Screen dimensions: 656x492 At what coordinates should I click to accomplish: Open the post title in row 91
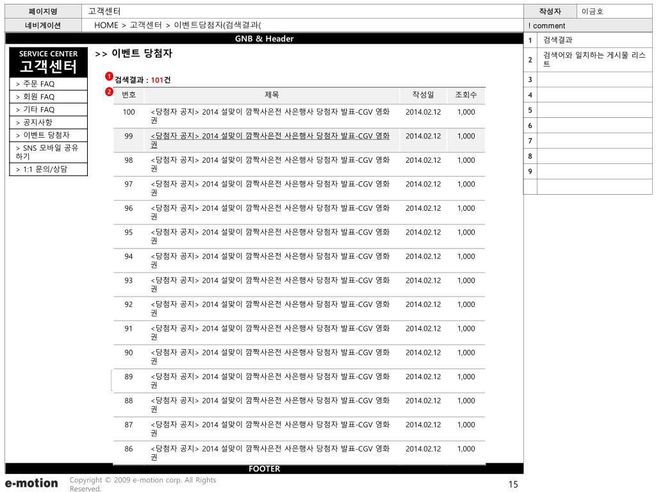tap(270, 332)
